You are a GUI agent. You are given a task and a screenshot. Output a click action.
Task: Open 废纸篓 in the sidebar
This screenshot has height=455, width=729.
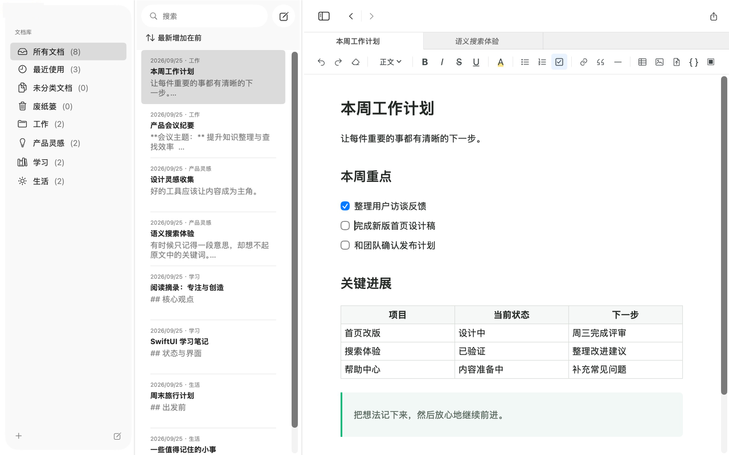pos(68,106)
